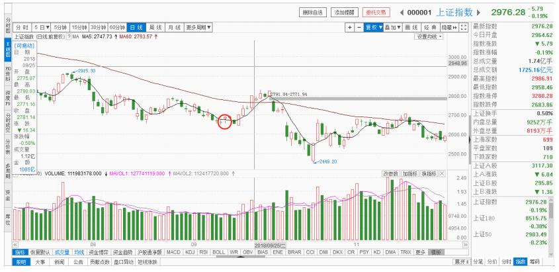Screen dimensions: 559x272
Task: Open 多周期 left sidebar tab
Action: tap(8, 171)
